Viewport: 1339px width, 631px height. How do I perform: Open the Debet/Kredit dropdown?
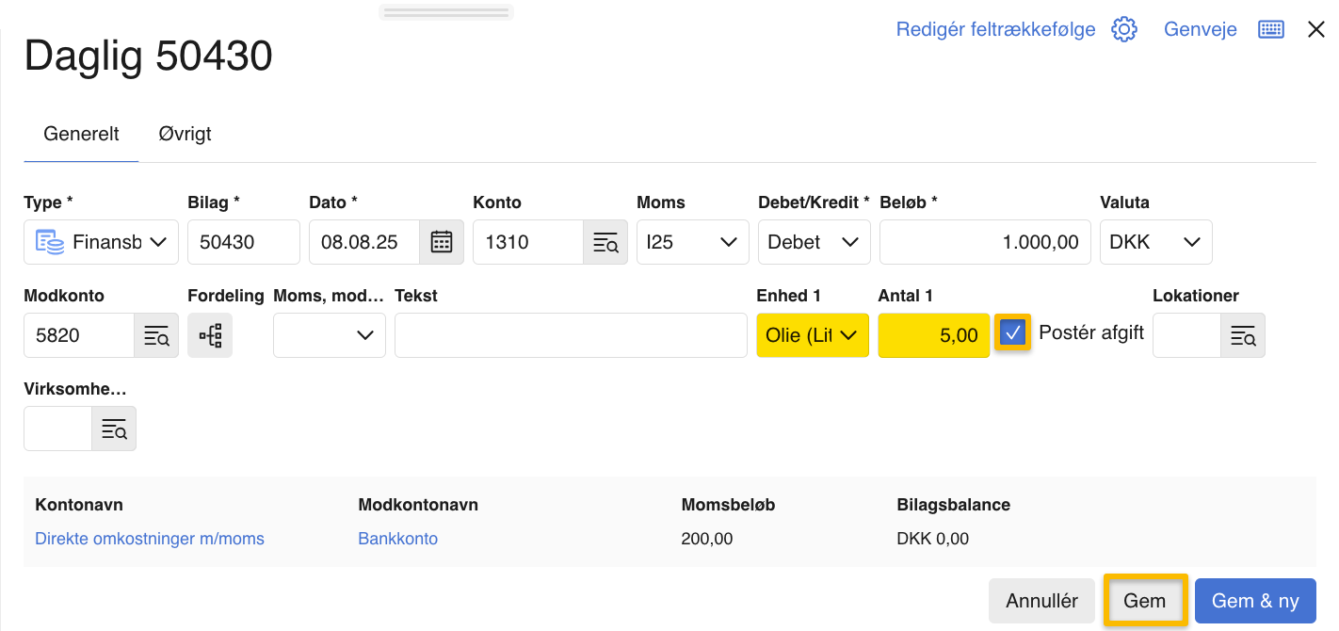coord(813,242)
